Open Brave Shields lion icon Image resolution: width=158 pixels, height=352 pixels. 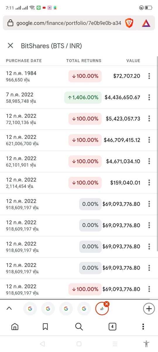coord(129,23)
